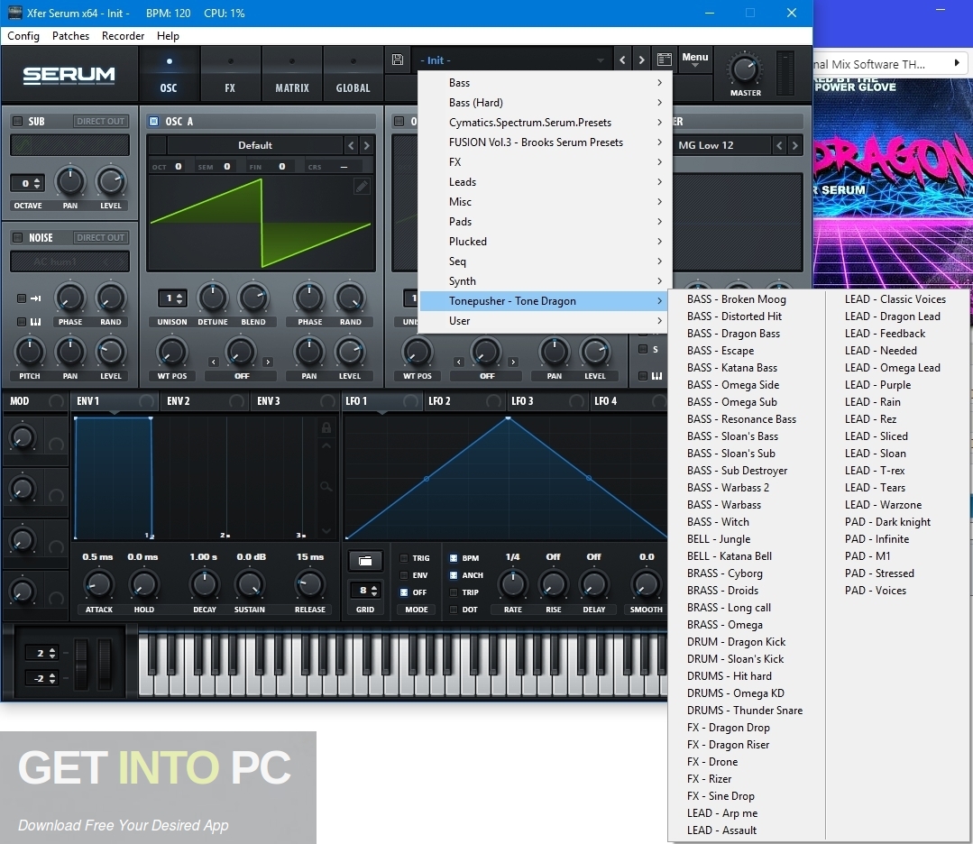Expand FUSION Vol.3 - Brooks Serum Presets
The width and height of the screenshot is (973, 844).
[x=543, y=142]
